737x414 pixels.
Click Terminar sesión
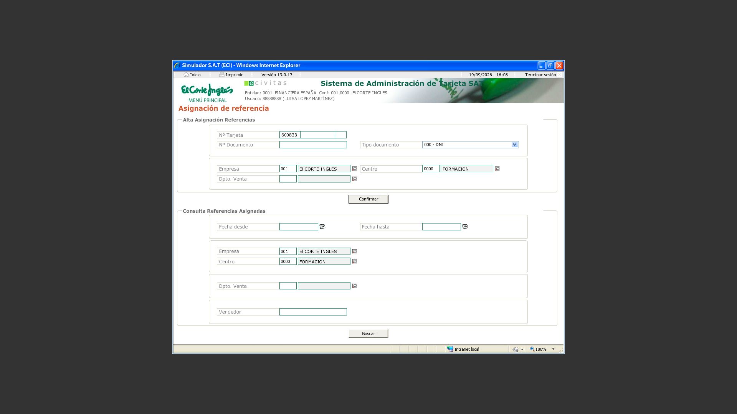click(540, 75)
